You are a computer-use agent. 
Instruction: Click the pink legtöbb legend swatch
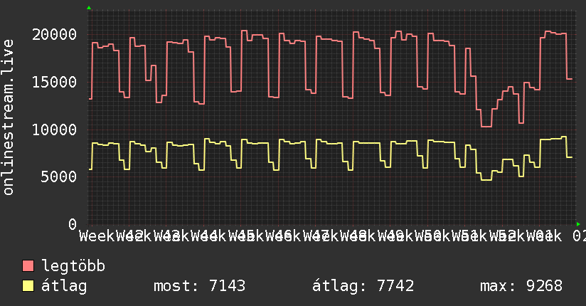click(28, 266)
